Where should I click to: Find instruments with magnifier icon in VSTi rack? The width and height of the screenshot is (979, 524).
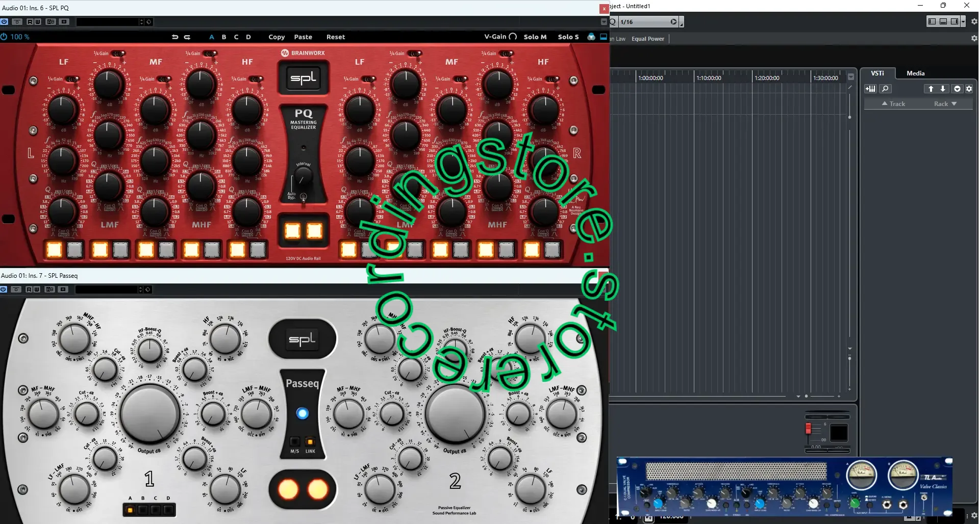(x=885, y=89)
